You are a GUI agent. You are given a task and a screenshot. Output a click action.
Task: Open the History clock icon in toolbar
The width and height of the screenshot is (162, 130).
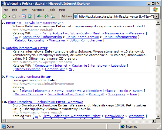coord(47,16)
